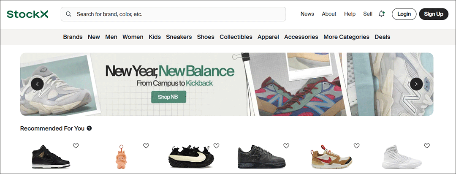Open the Sneakers category menu
Screen dimensions: 456x174
(x=179, y=37)
